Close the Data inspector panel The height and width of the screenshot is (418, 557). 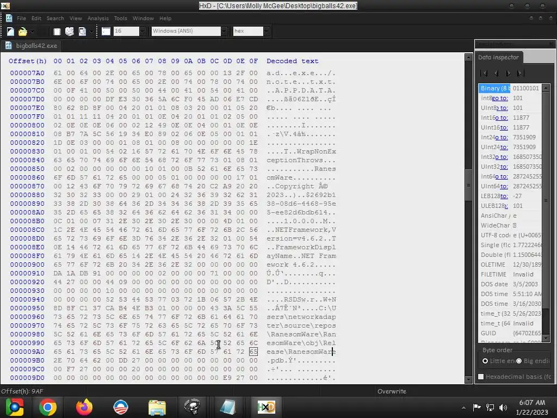click(x=551, y=44)
